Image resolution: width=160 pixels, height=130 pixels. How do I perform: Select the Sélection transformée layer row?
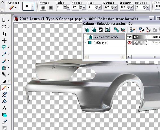point(106,37)
